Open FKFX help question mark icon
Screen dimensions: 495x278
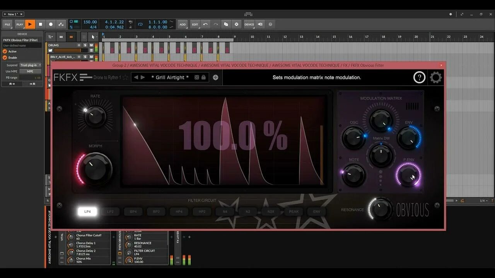(x=419, y=77)
